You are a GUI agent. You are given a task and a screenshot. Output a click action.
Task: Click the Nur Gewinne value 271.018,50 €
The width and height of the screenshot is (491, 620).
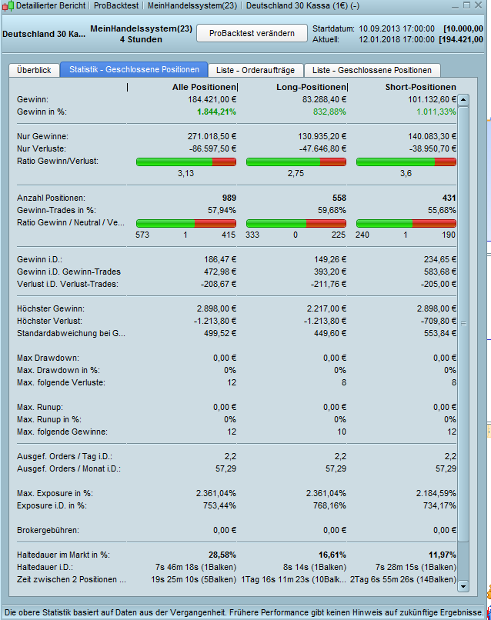pos(212,136)
